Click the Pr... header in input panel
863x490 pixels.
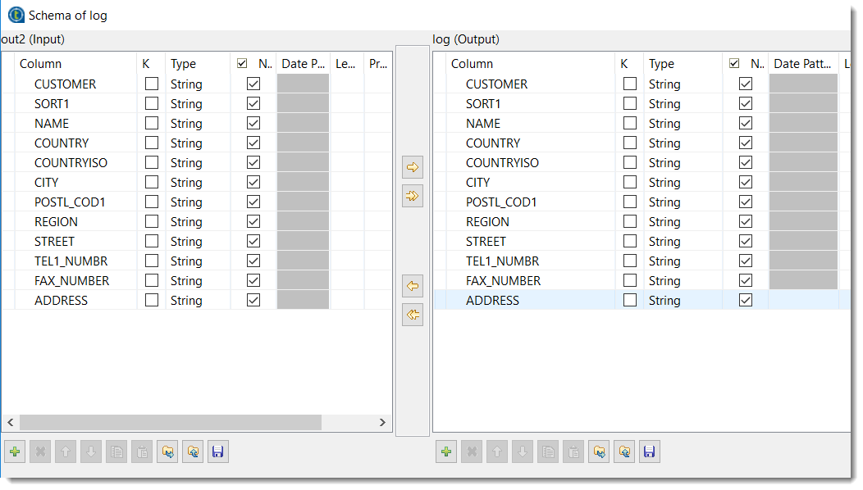coord(378,63)
